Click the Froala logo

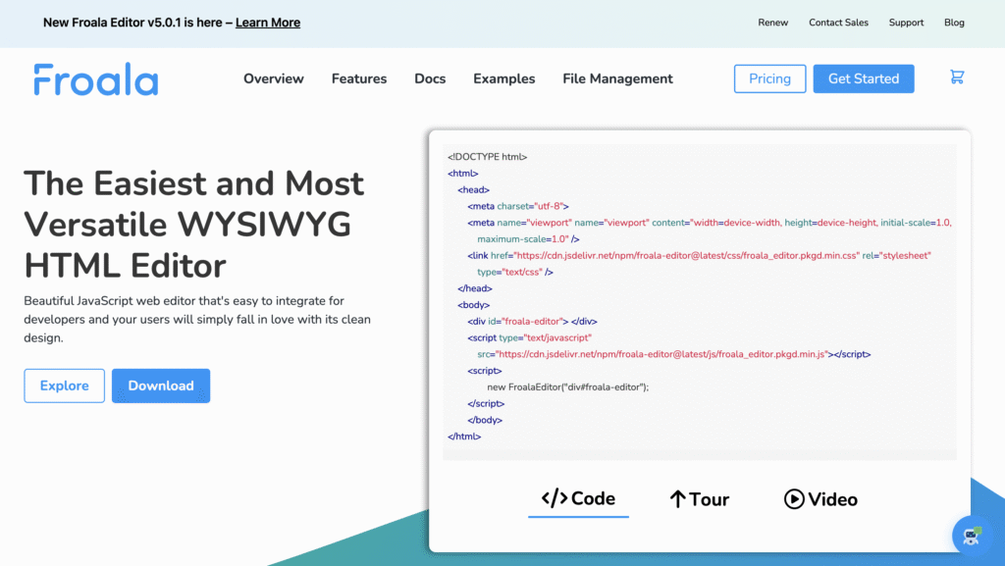[96, 79]
